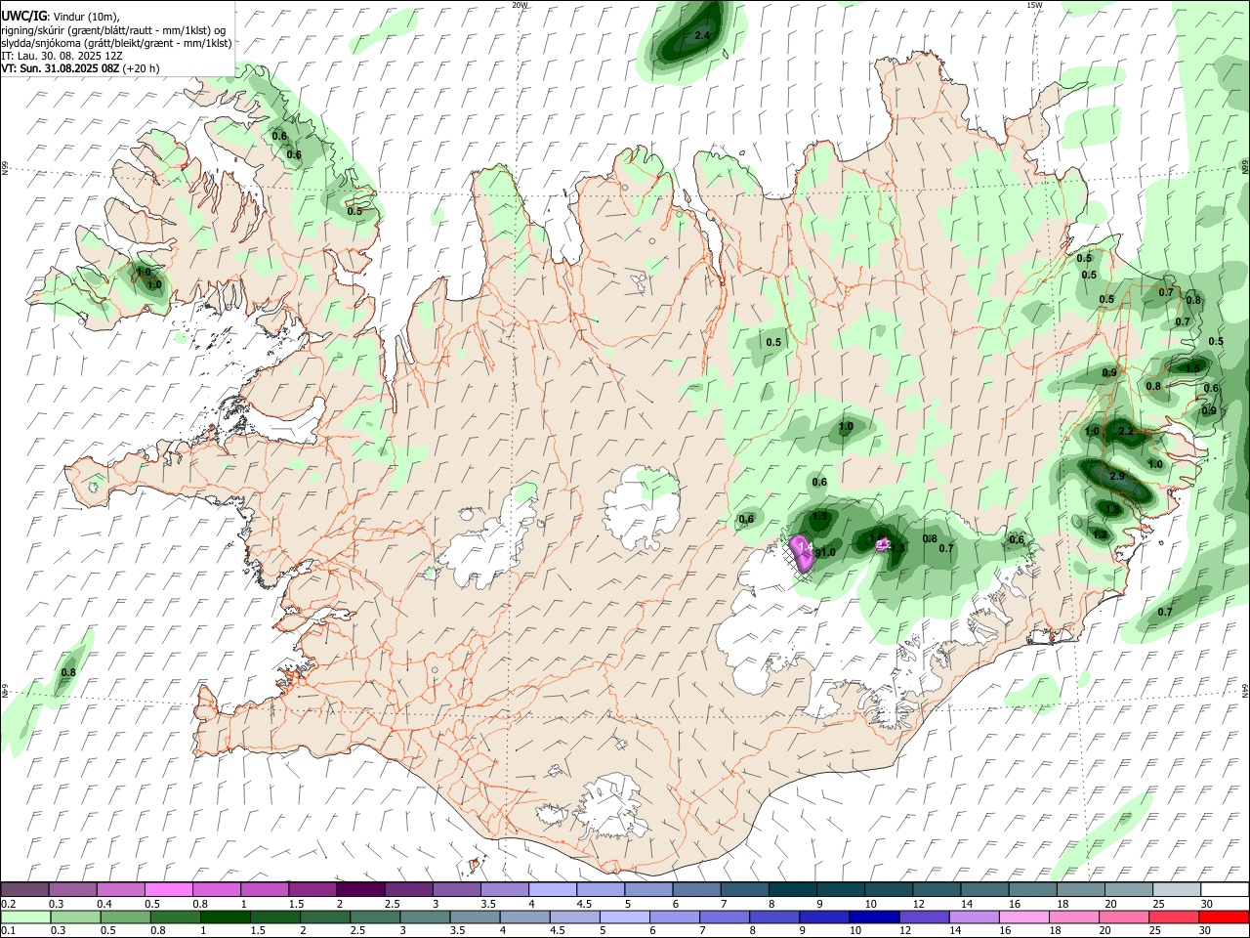Click the 20W longitude label
The image size is (1250, 938).
pos(520,5)
